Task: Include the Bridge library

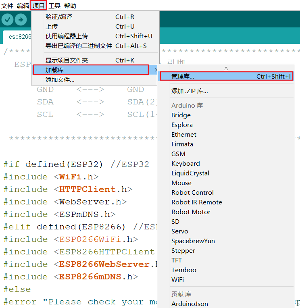Action: [226, 115]
